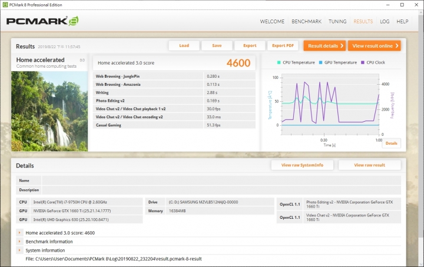Image resolution: width=424 pixels, height=267 pixels.
Task: Expand the Benchmark information section
Action: pos(20,242)
